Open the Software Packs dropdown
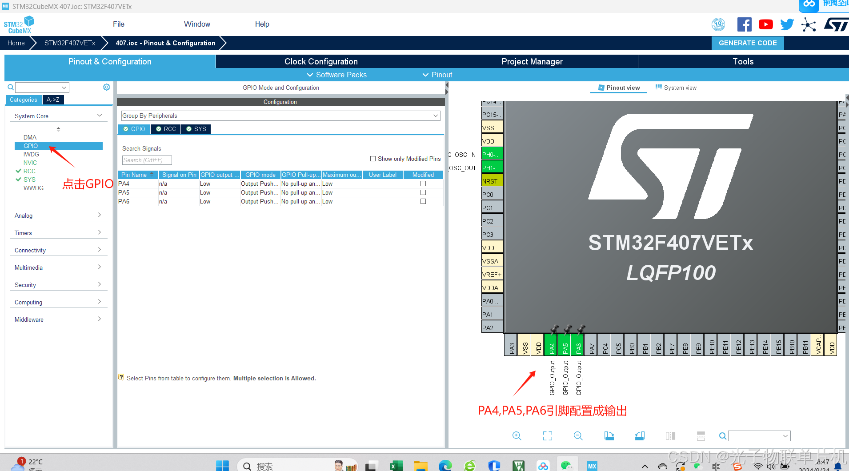The height and width of the screenshot is (471, 849). tap(337, 75)
